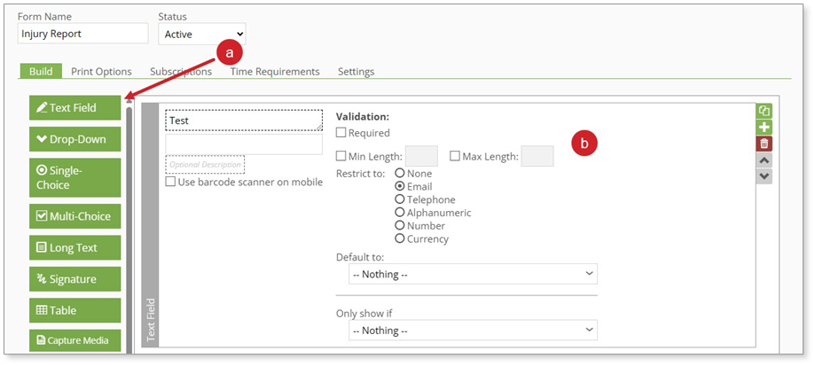
Task: Add a Capture Media field element
Action: 74,340
